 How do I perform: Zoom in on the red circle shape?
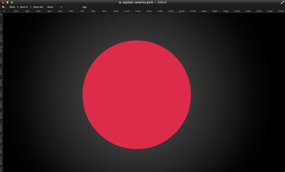point(137,95)
